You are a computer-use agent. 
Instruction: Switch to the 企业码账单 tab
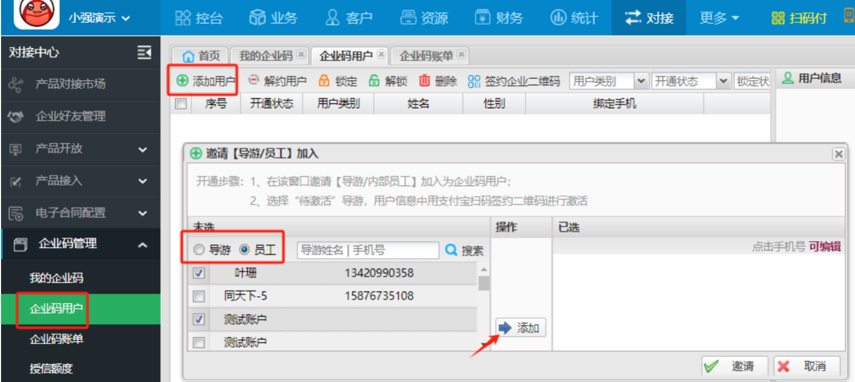pos(426,56)
